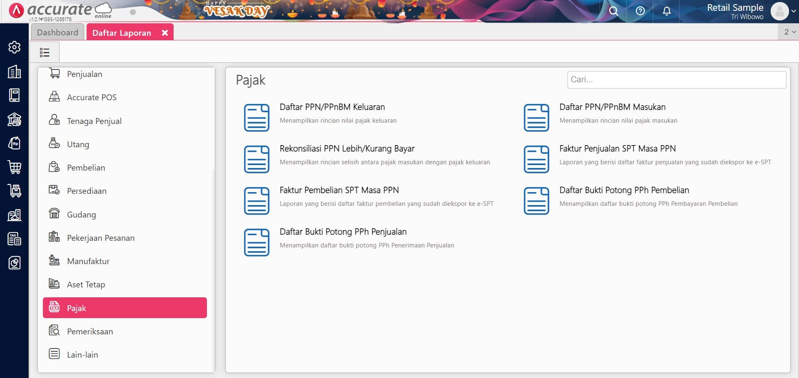Open the help question mark icon
799x378 pixels.
coord(640,11)
